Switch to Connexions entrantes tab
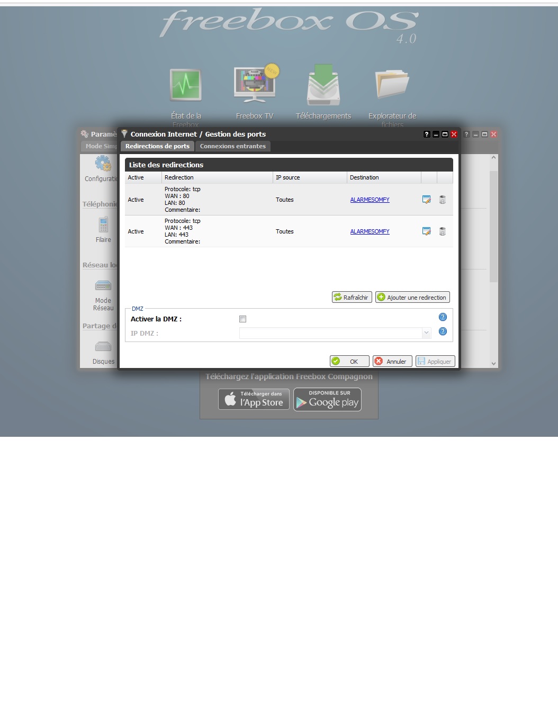The image size is (558, 701). tap(233, 146)
